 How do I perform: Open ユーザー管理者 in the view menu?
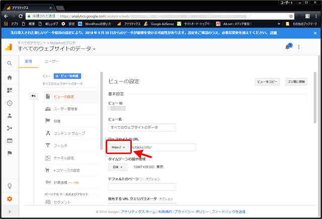[71, 109]
